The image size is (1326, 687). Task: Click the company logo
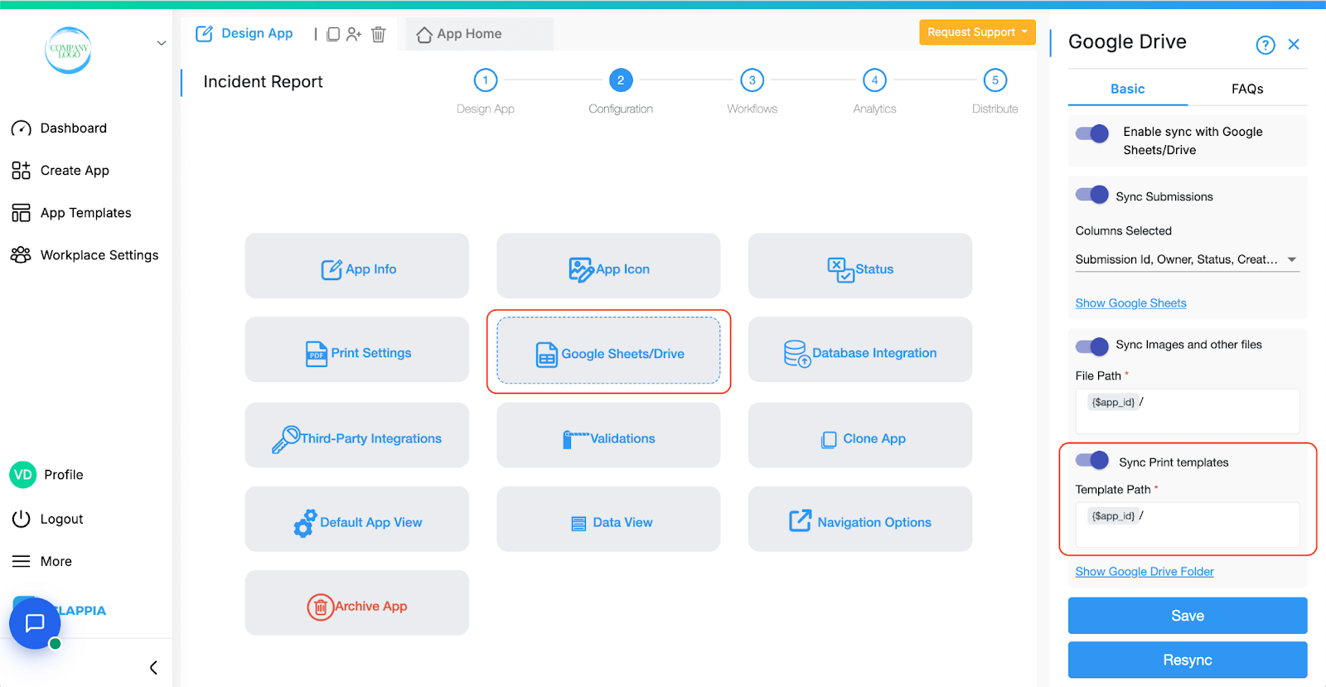[68, 50]
